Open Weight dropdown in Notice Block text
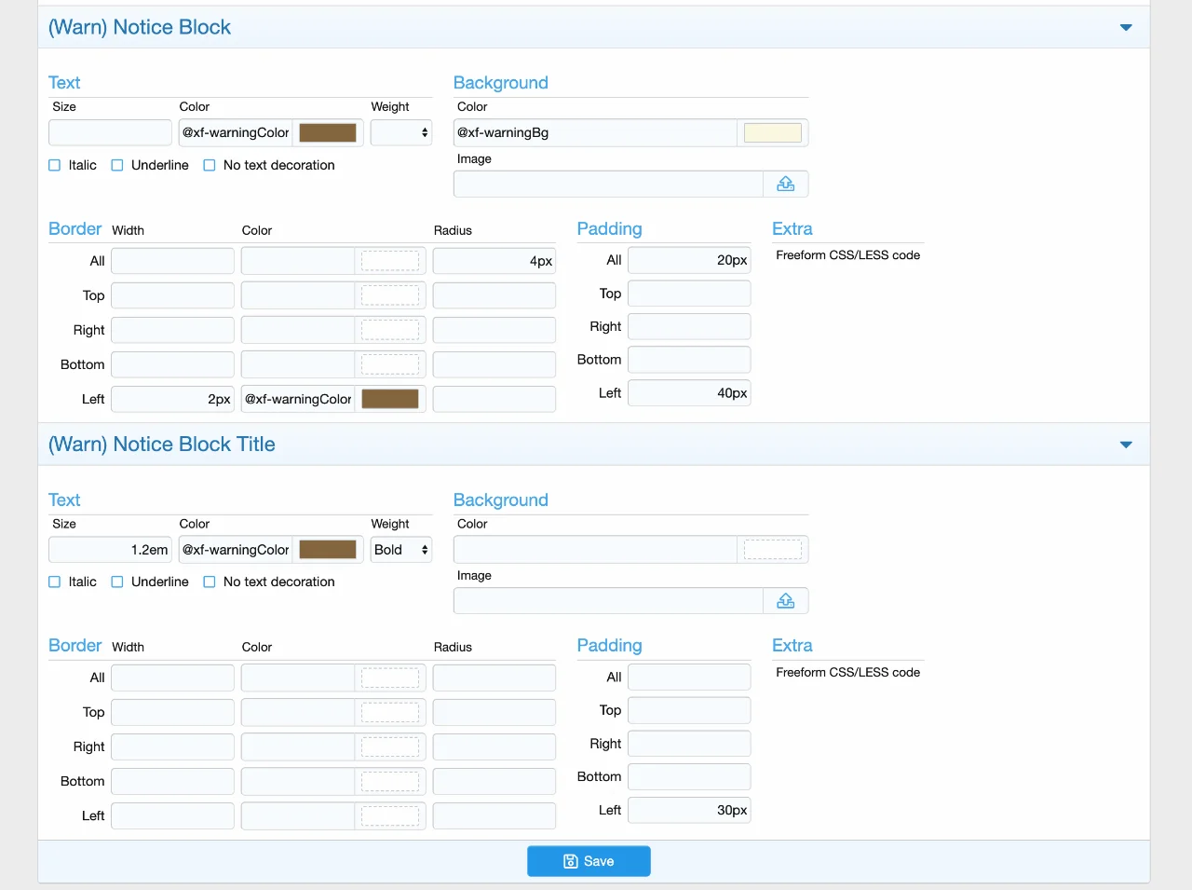 coord(401,133)
